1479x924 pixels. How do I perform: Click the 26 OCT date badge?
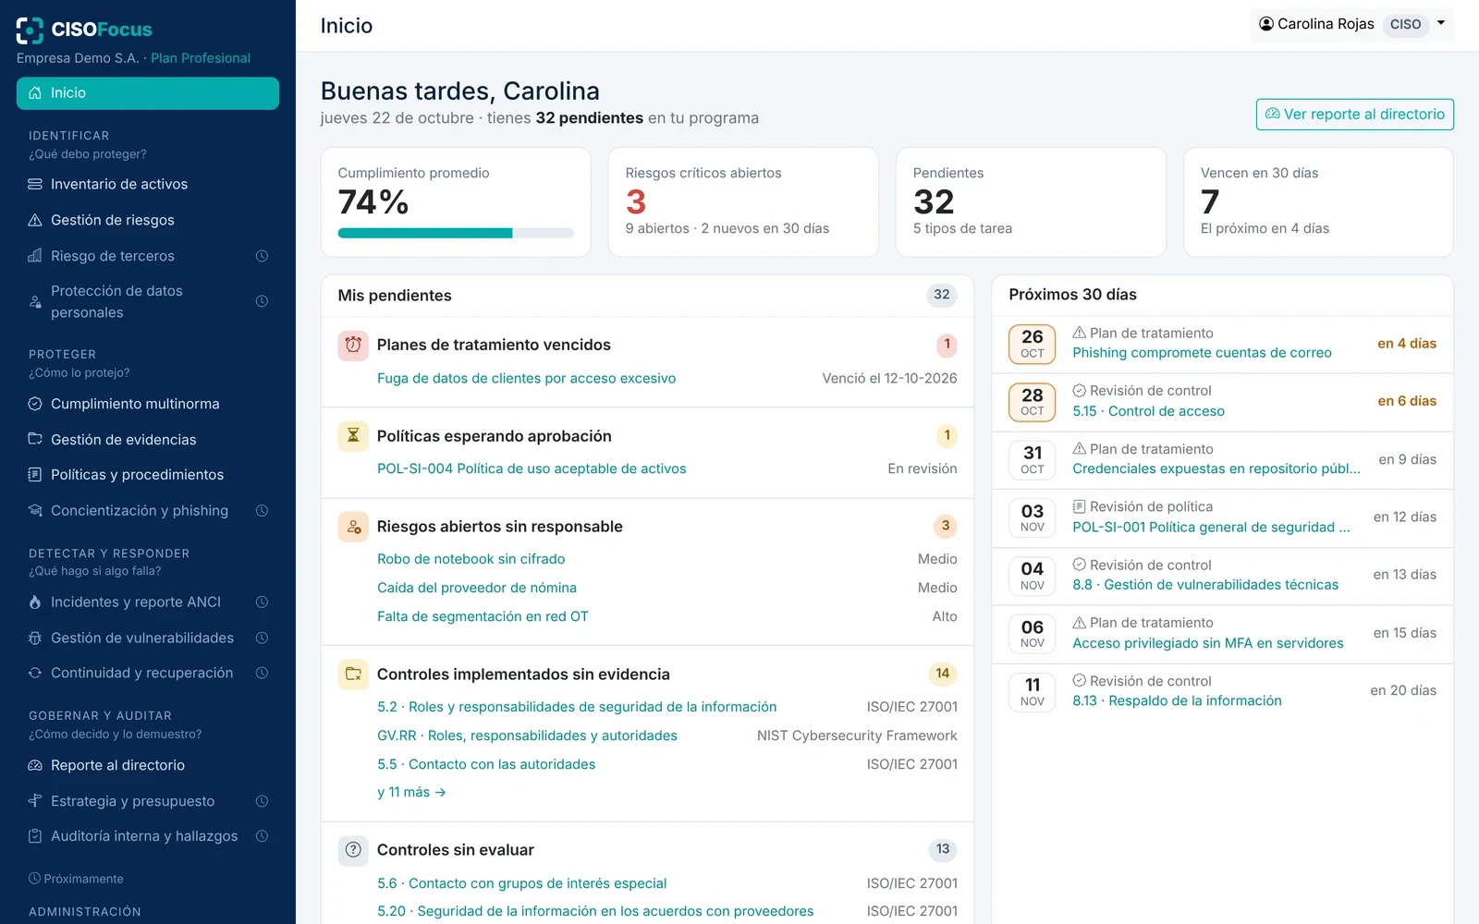1032,344
